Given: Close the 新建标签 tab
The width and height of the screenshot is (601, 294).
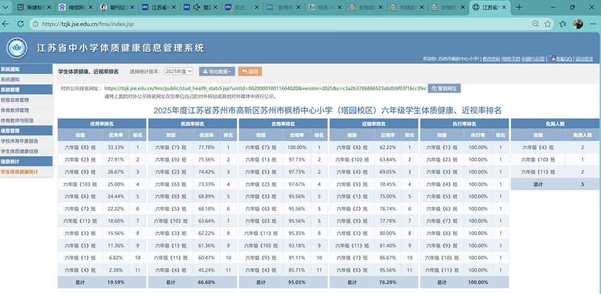Looking at the screenshot, I should tap(48, 7).
